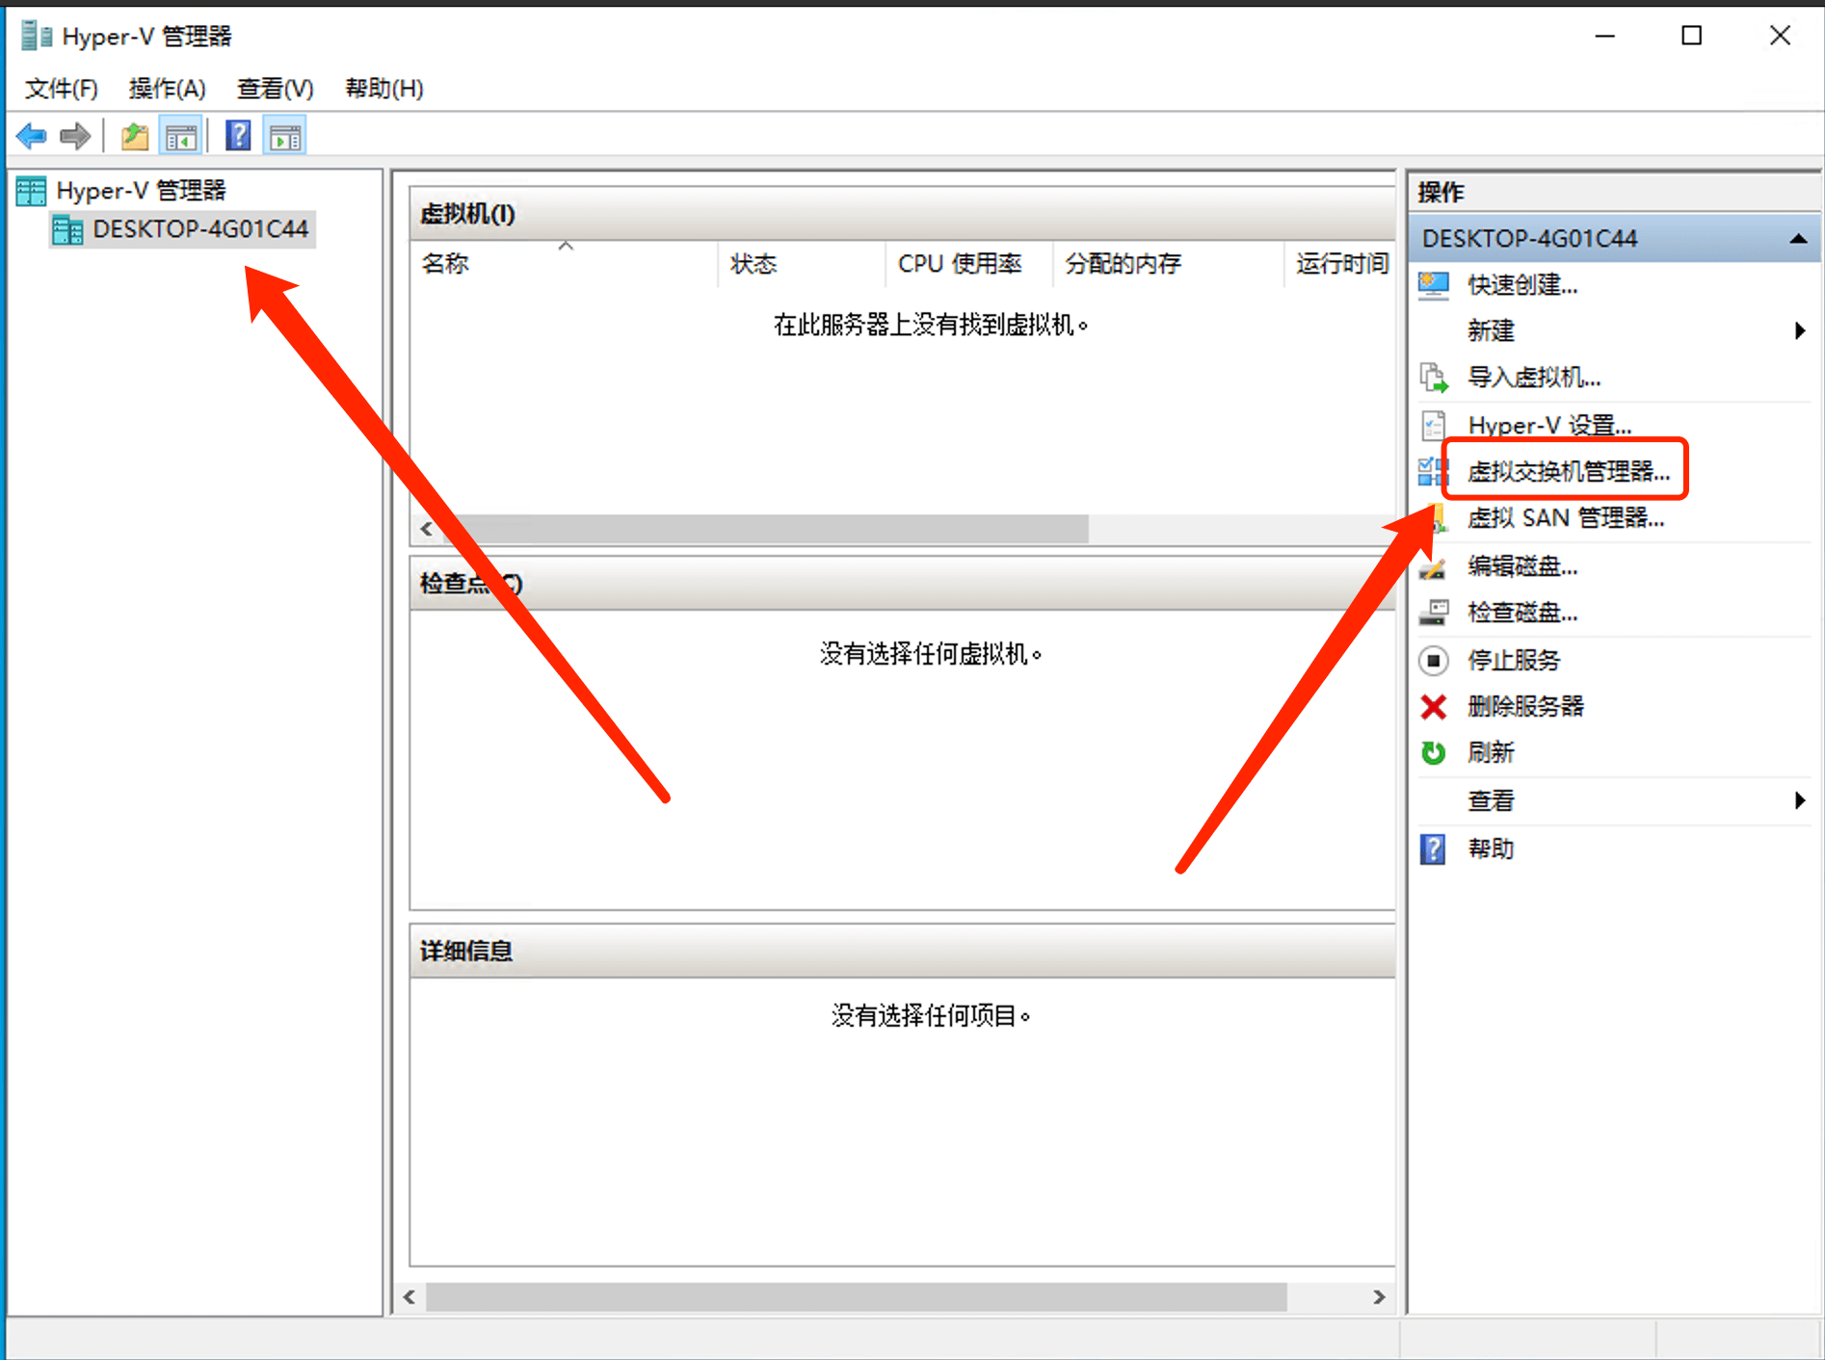The image size is (1825, 1360).
Task: Sort by the 运行时间 column header
Action: (1341, 264)
